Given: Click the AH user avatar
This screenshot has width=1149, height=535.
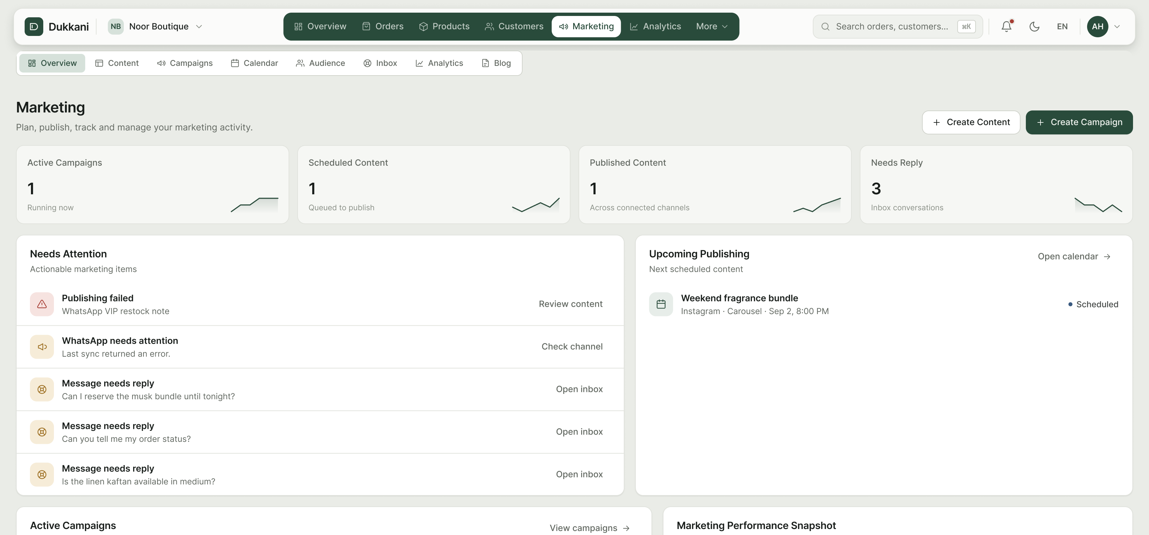Looking at the screenshot, I should click(x=1098, y=26).
